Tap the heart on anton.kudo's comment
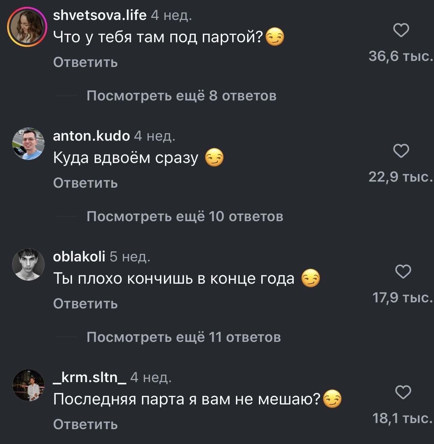This screenshot has width=434, height=444. 402,151
